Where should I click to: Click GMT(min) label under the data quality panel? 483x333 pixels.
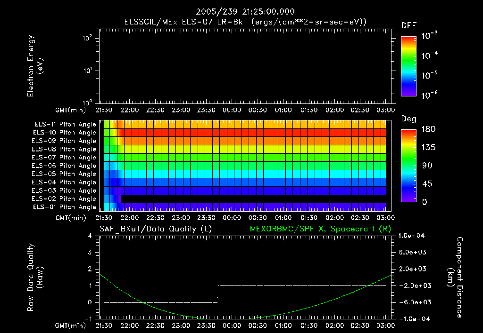coord(71,325)
